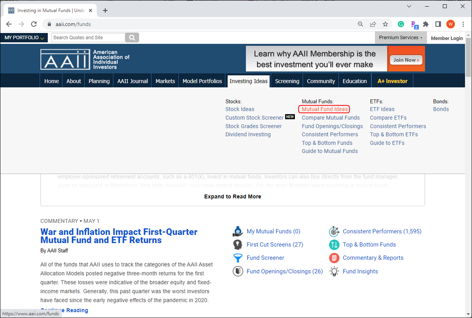Open the Bonds link under Bonds heading

pos(441,109)
